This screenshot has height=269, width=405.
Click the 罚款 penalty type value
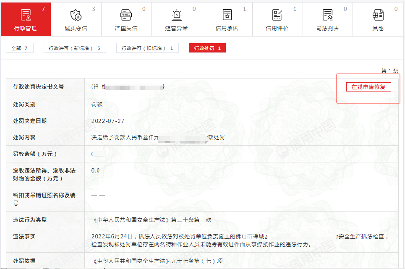point(97,104)
